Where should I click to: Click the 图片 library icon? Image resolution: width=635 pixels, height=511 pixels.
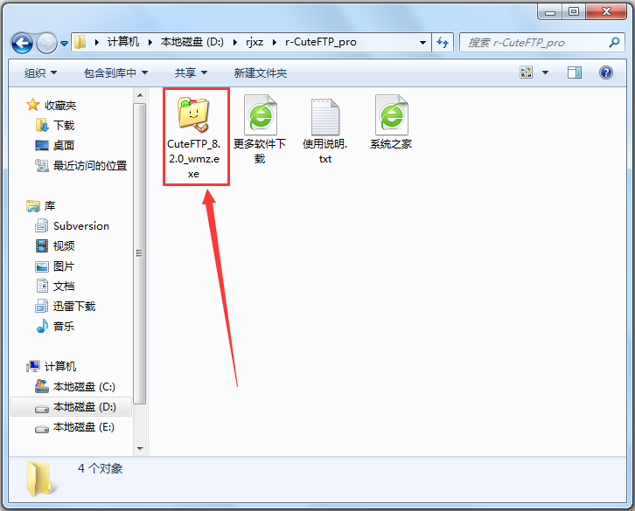click(42, 266)
